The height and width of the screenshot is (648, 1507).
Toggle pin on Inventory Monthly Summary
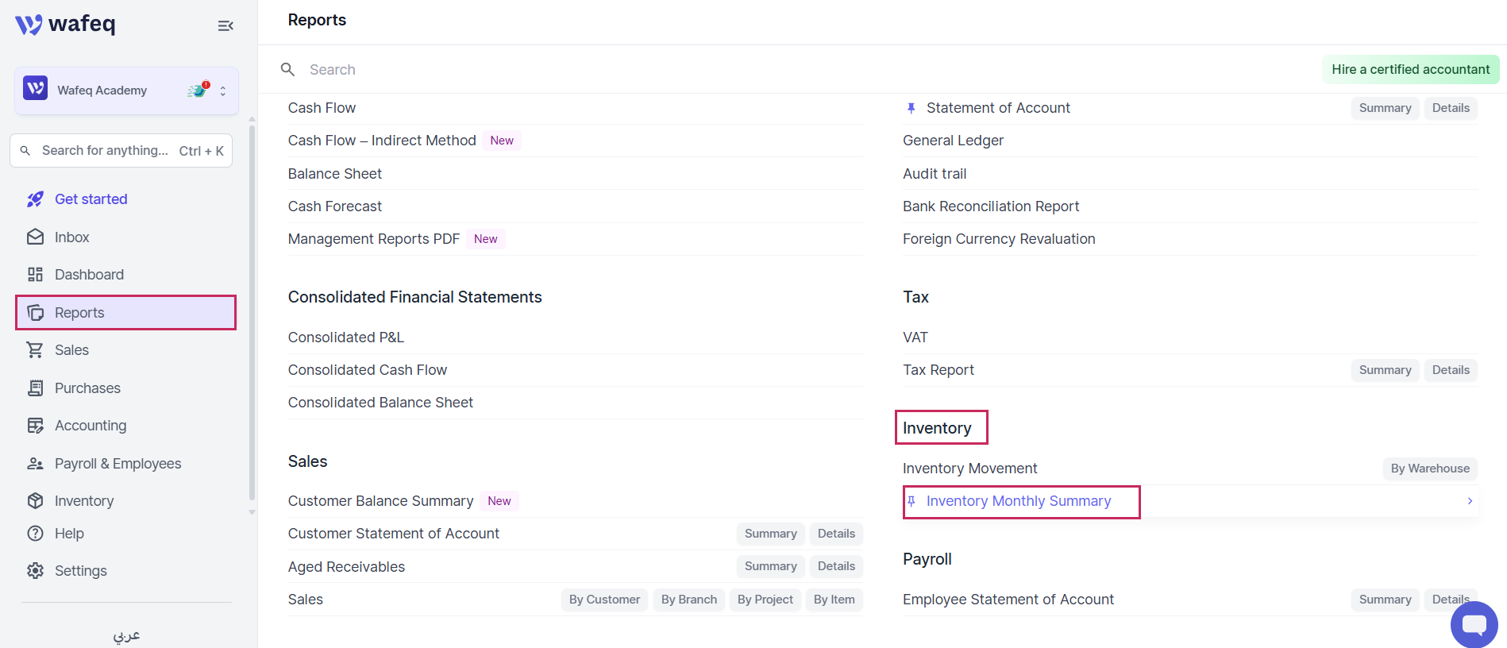tap(912, 501)
